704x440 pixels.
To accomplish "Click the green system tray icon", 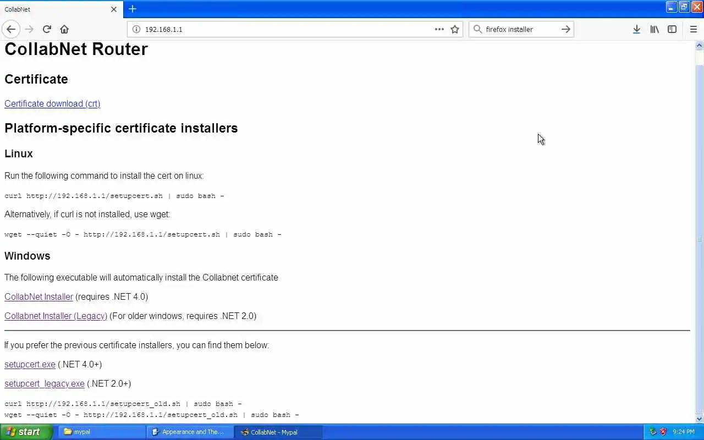I will pos(653,432).
